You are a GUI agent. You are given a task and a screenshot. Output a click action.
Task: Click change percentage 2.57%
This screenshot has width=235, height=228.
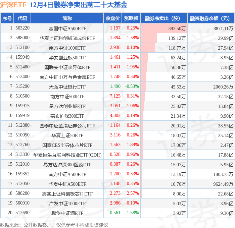[x=133, y=193]
